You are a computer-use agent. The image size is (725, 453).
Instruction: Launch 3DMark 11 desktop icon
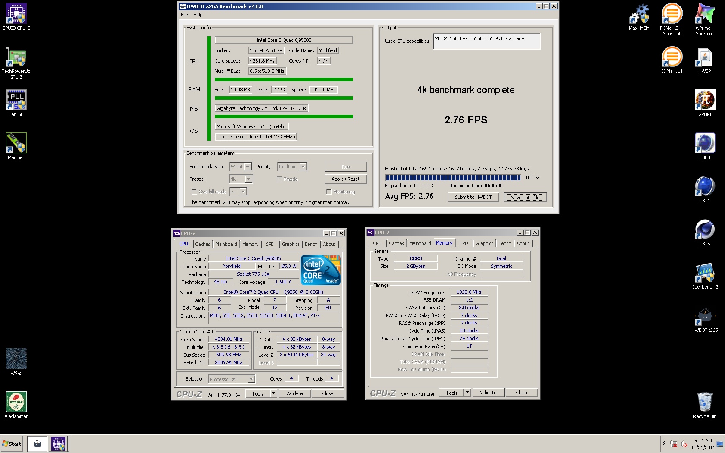671,60
